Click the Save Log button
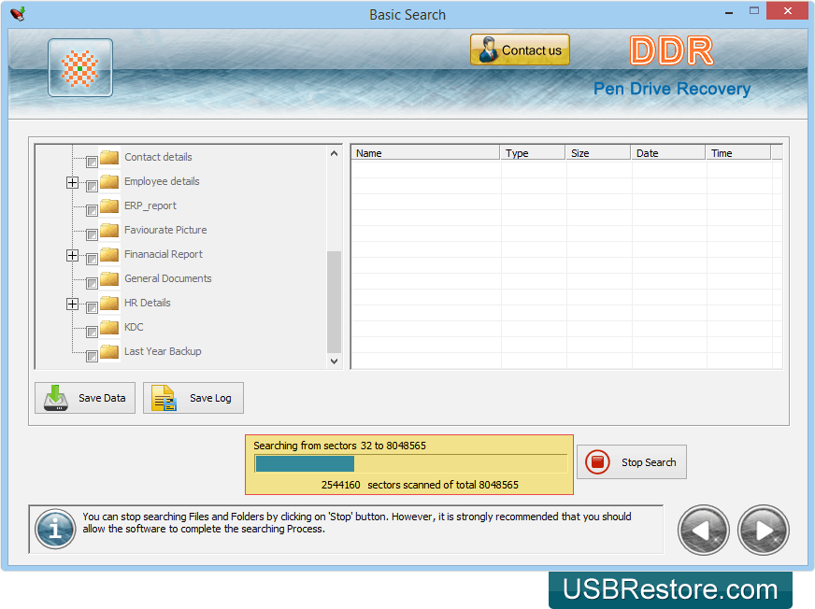 (193, 398)
